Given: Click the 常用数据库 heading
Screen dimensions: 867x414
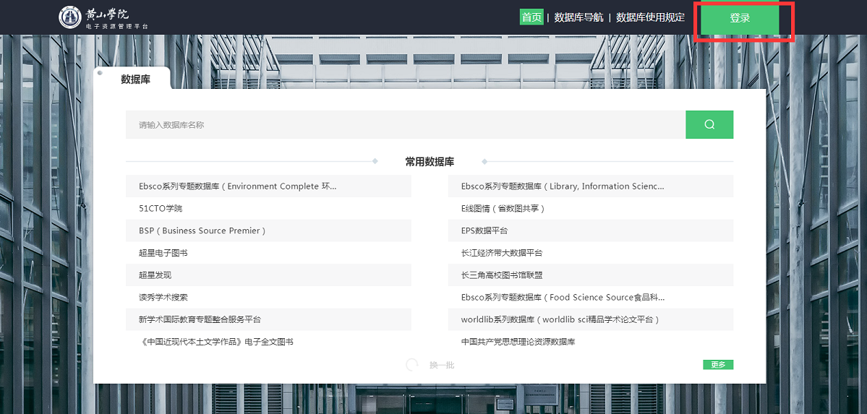Looking at the screenshot, I should [430, 162].
